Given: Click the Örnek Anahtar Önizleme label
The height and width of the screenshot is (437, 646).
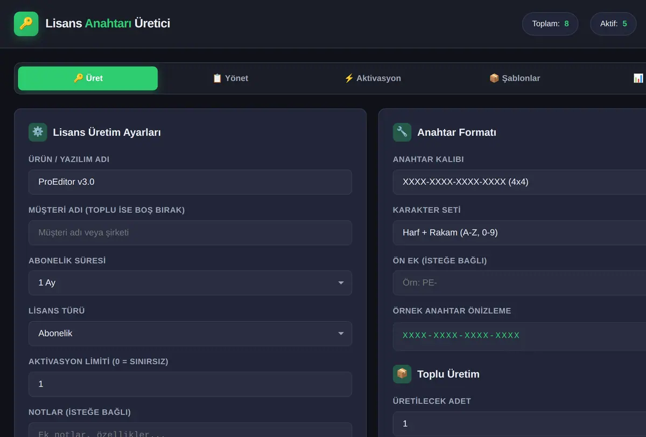Looking at the screenshot, I should (452, 311).
